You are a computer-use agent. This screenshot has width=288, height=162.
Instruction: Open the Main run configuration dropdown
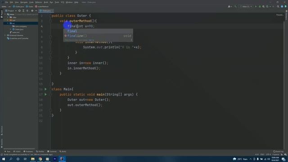pos(246,6)
